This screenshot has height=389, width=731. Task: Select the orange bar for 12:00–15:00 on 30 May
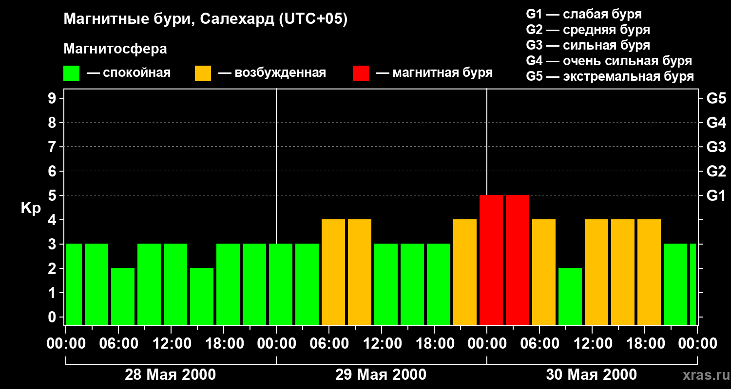tap(596, 272)
